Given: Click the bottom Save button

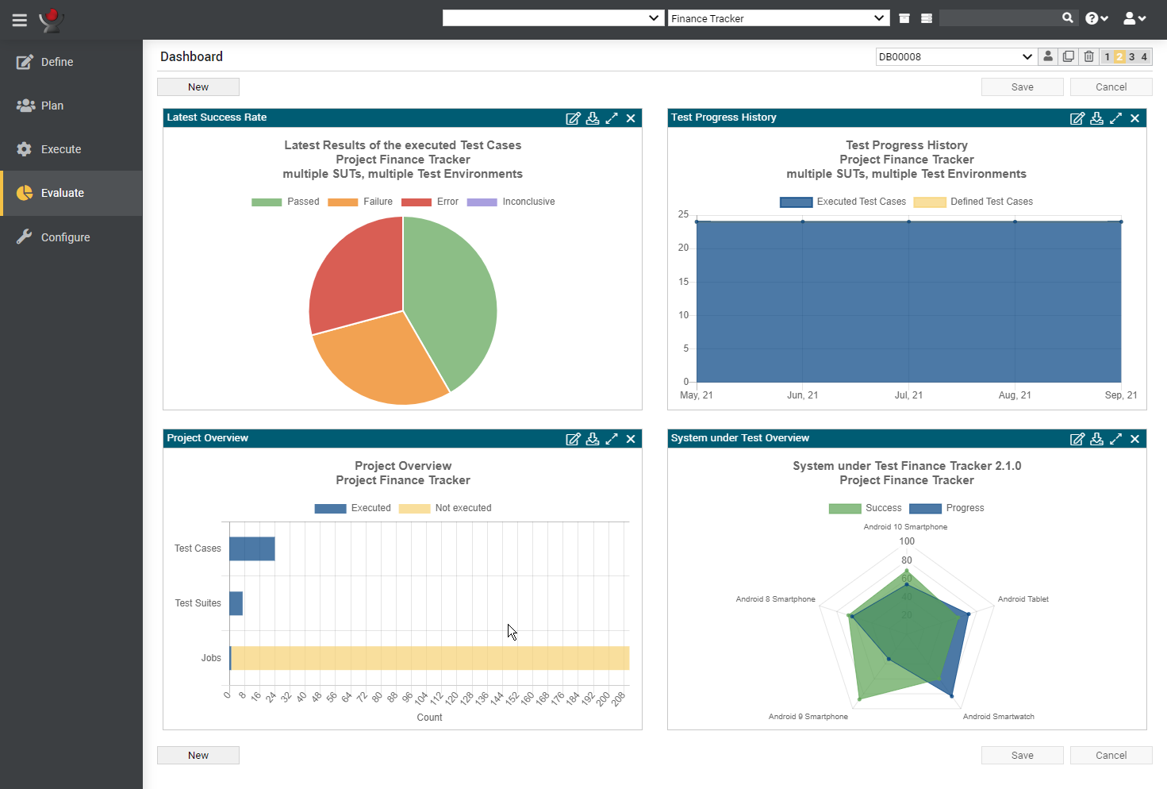Looking at the screenshot, I should 1022,756.
